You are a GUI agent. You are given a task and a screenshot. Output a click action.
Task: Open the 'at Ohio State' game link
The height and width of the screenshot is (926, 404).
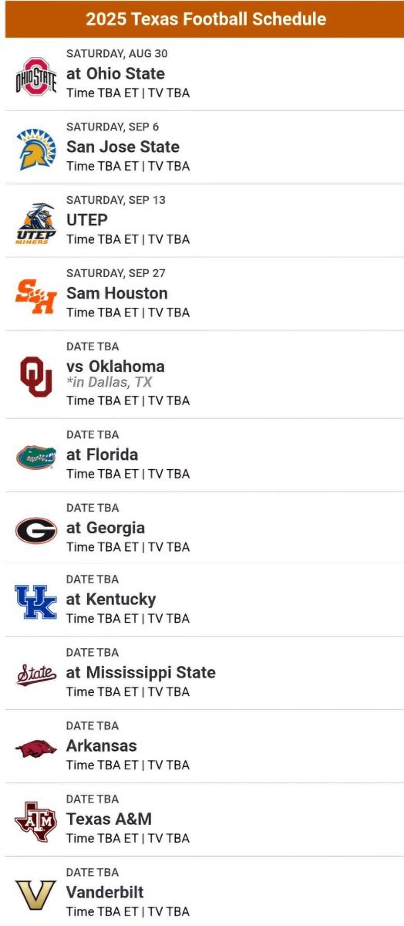(x=116, y=74)
